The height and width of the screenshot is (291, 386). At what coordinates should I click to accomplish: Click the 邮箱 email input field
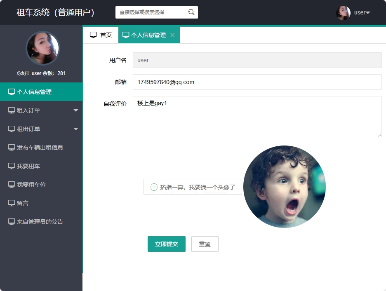tap(256, 82)
